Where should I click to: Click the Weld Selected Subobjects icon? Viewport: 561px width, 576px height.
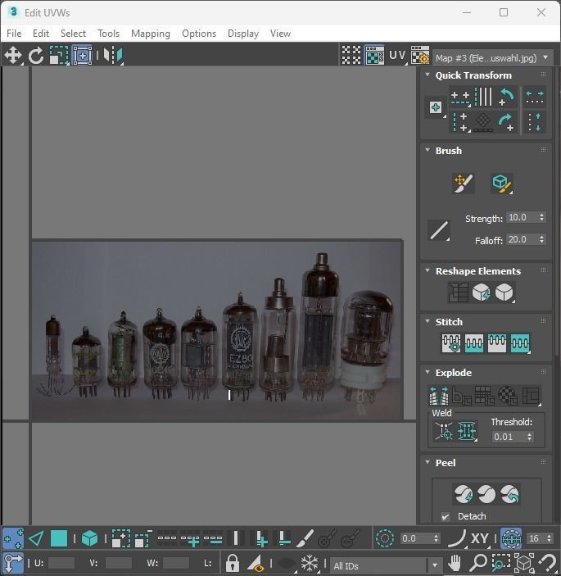click(467, 431)
